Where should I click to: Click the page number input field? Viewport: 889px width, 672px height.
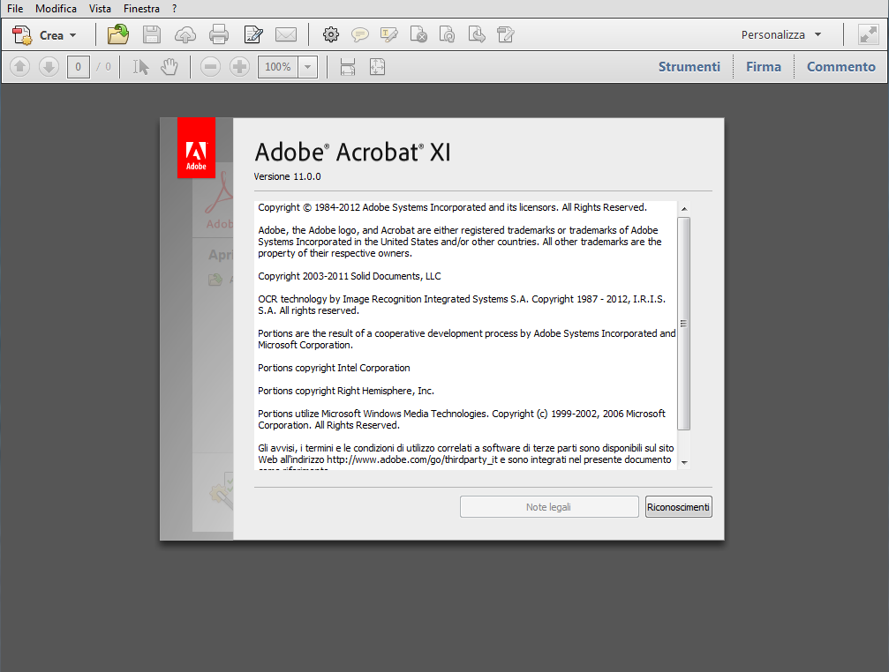tap(79, 67)
